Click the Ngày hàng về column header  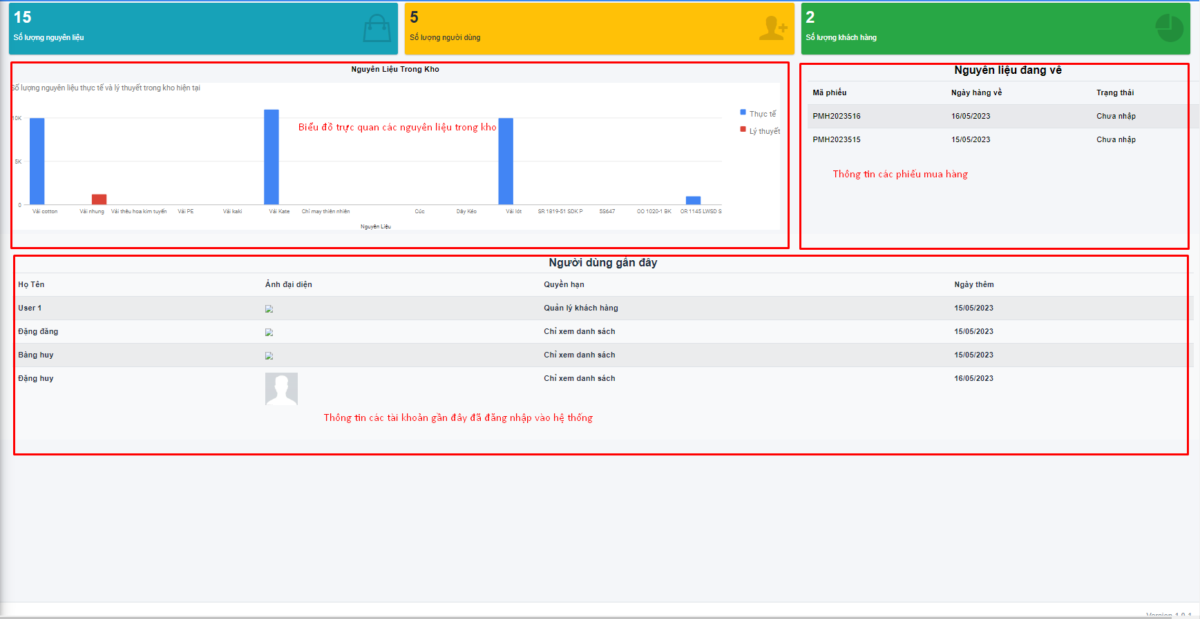(976, 92)
